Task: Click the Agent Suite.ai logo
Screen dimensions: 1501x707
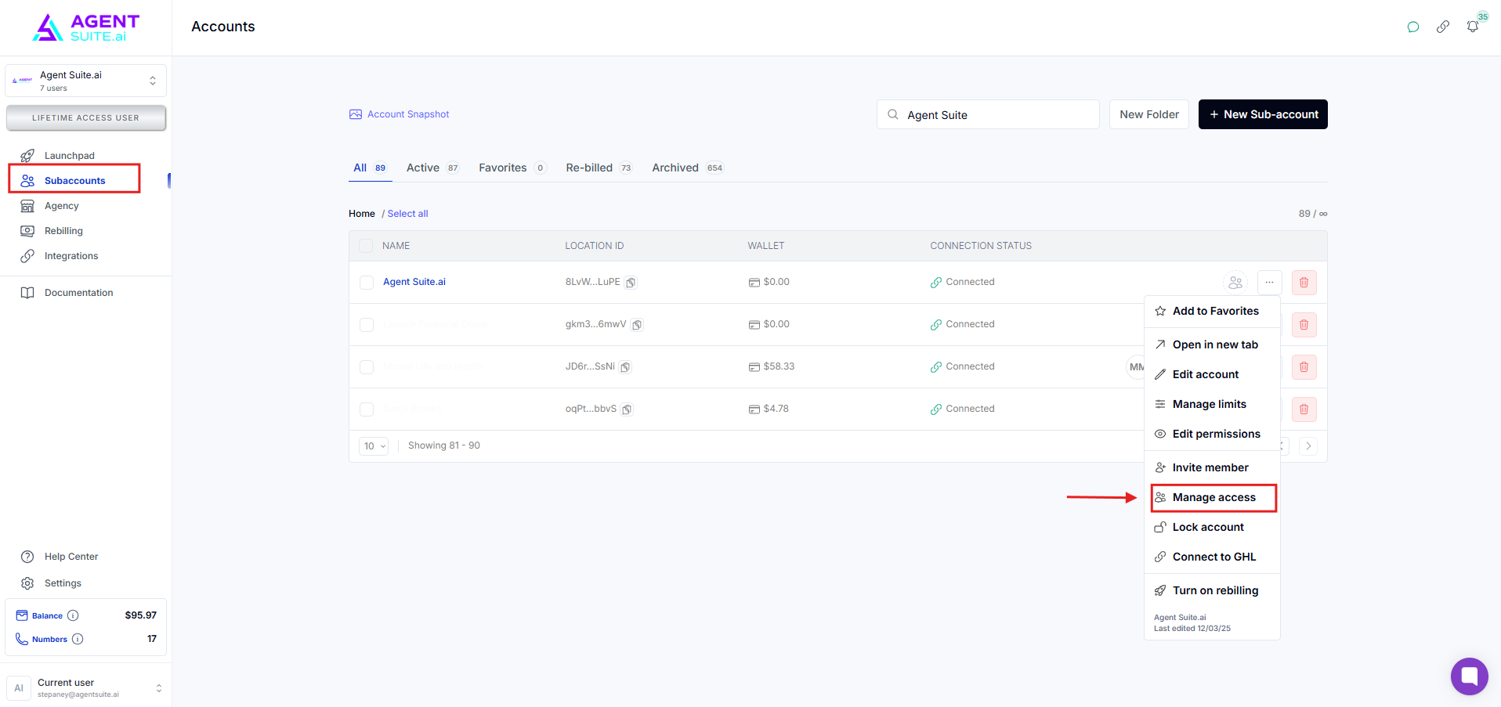Action: [x=86, y=27]
